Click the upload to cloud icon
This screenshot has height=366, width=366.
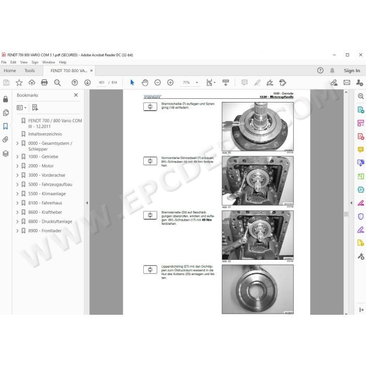click(32, 83)
